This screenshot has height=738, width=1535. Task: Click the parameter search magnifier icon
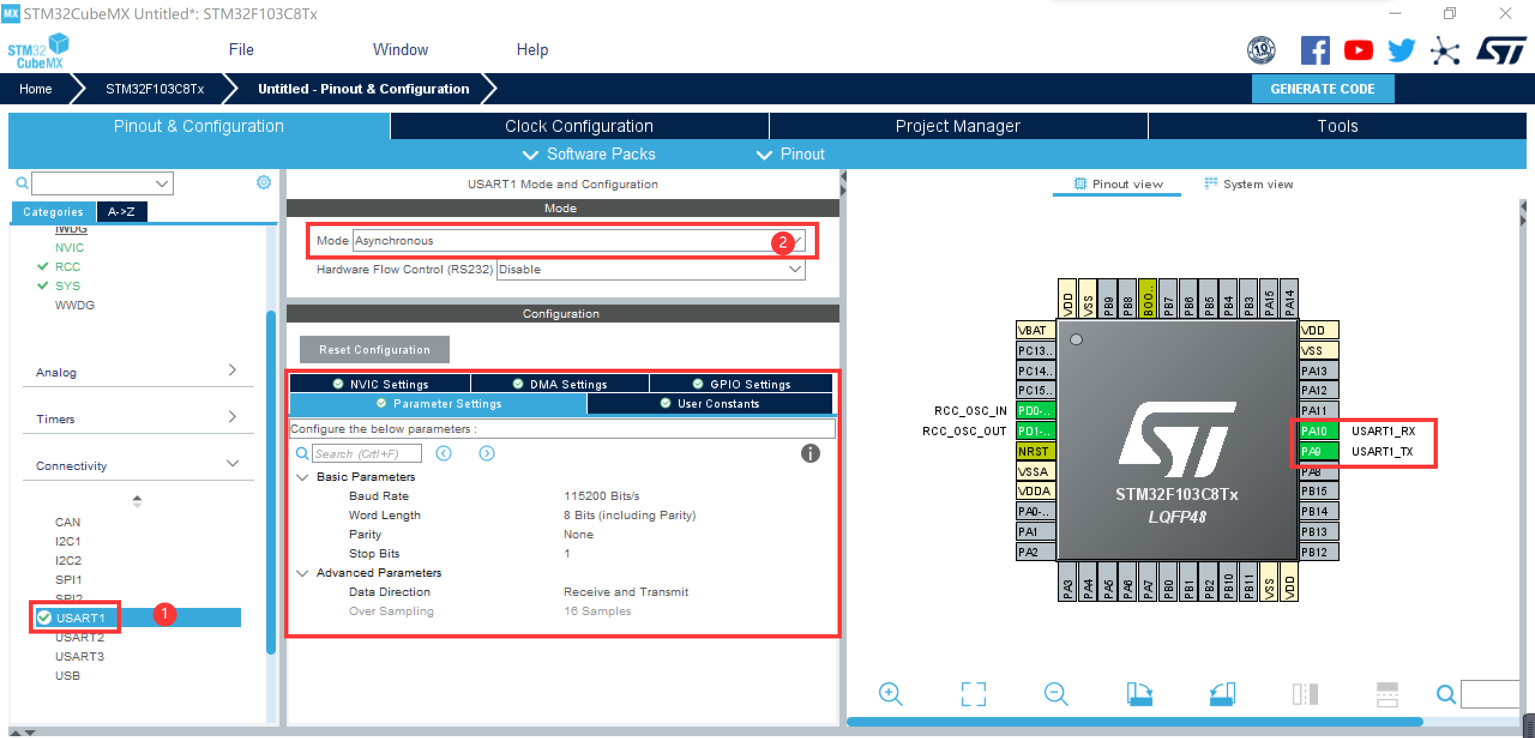coord(303,453)
